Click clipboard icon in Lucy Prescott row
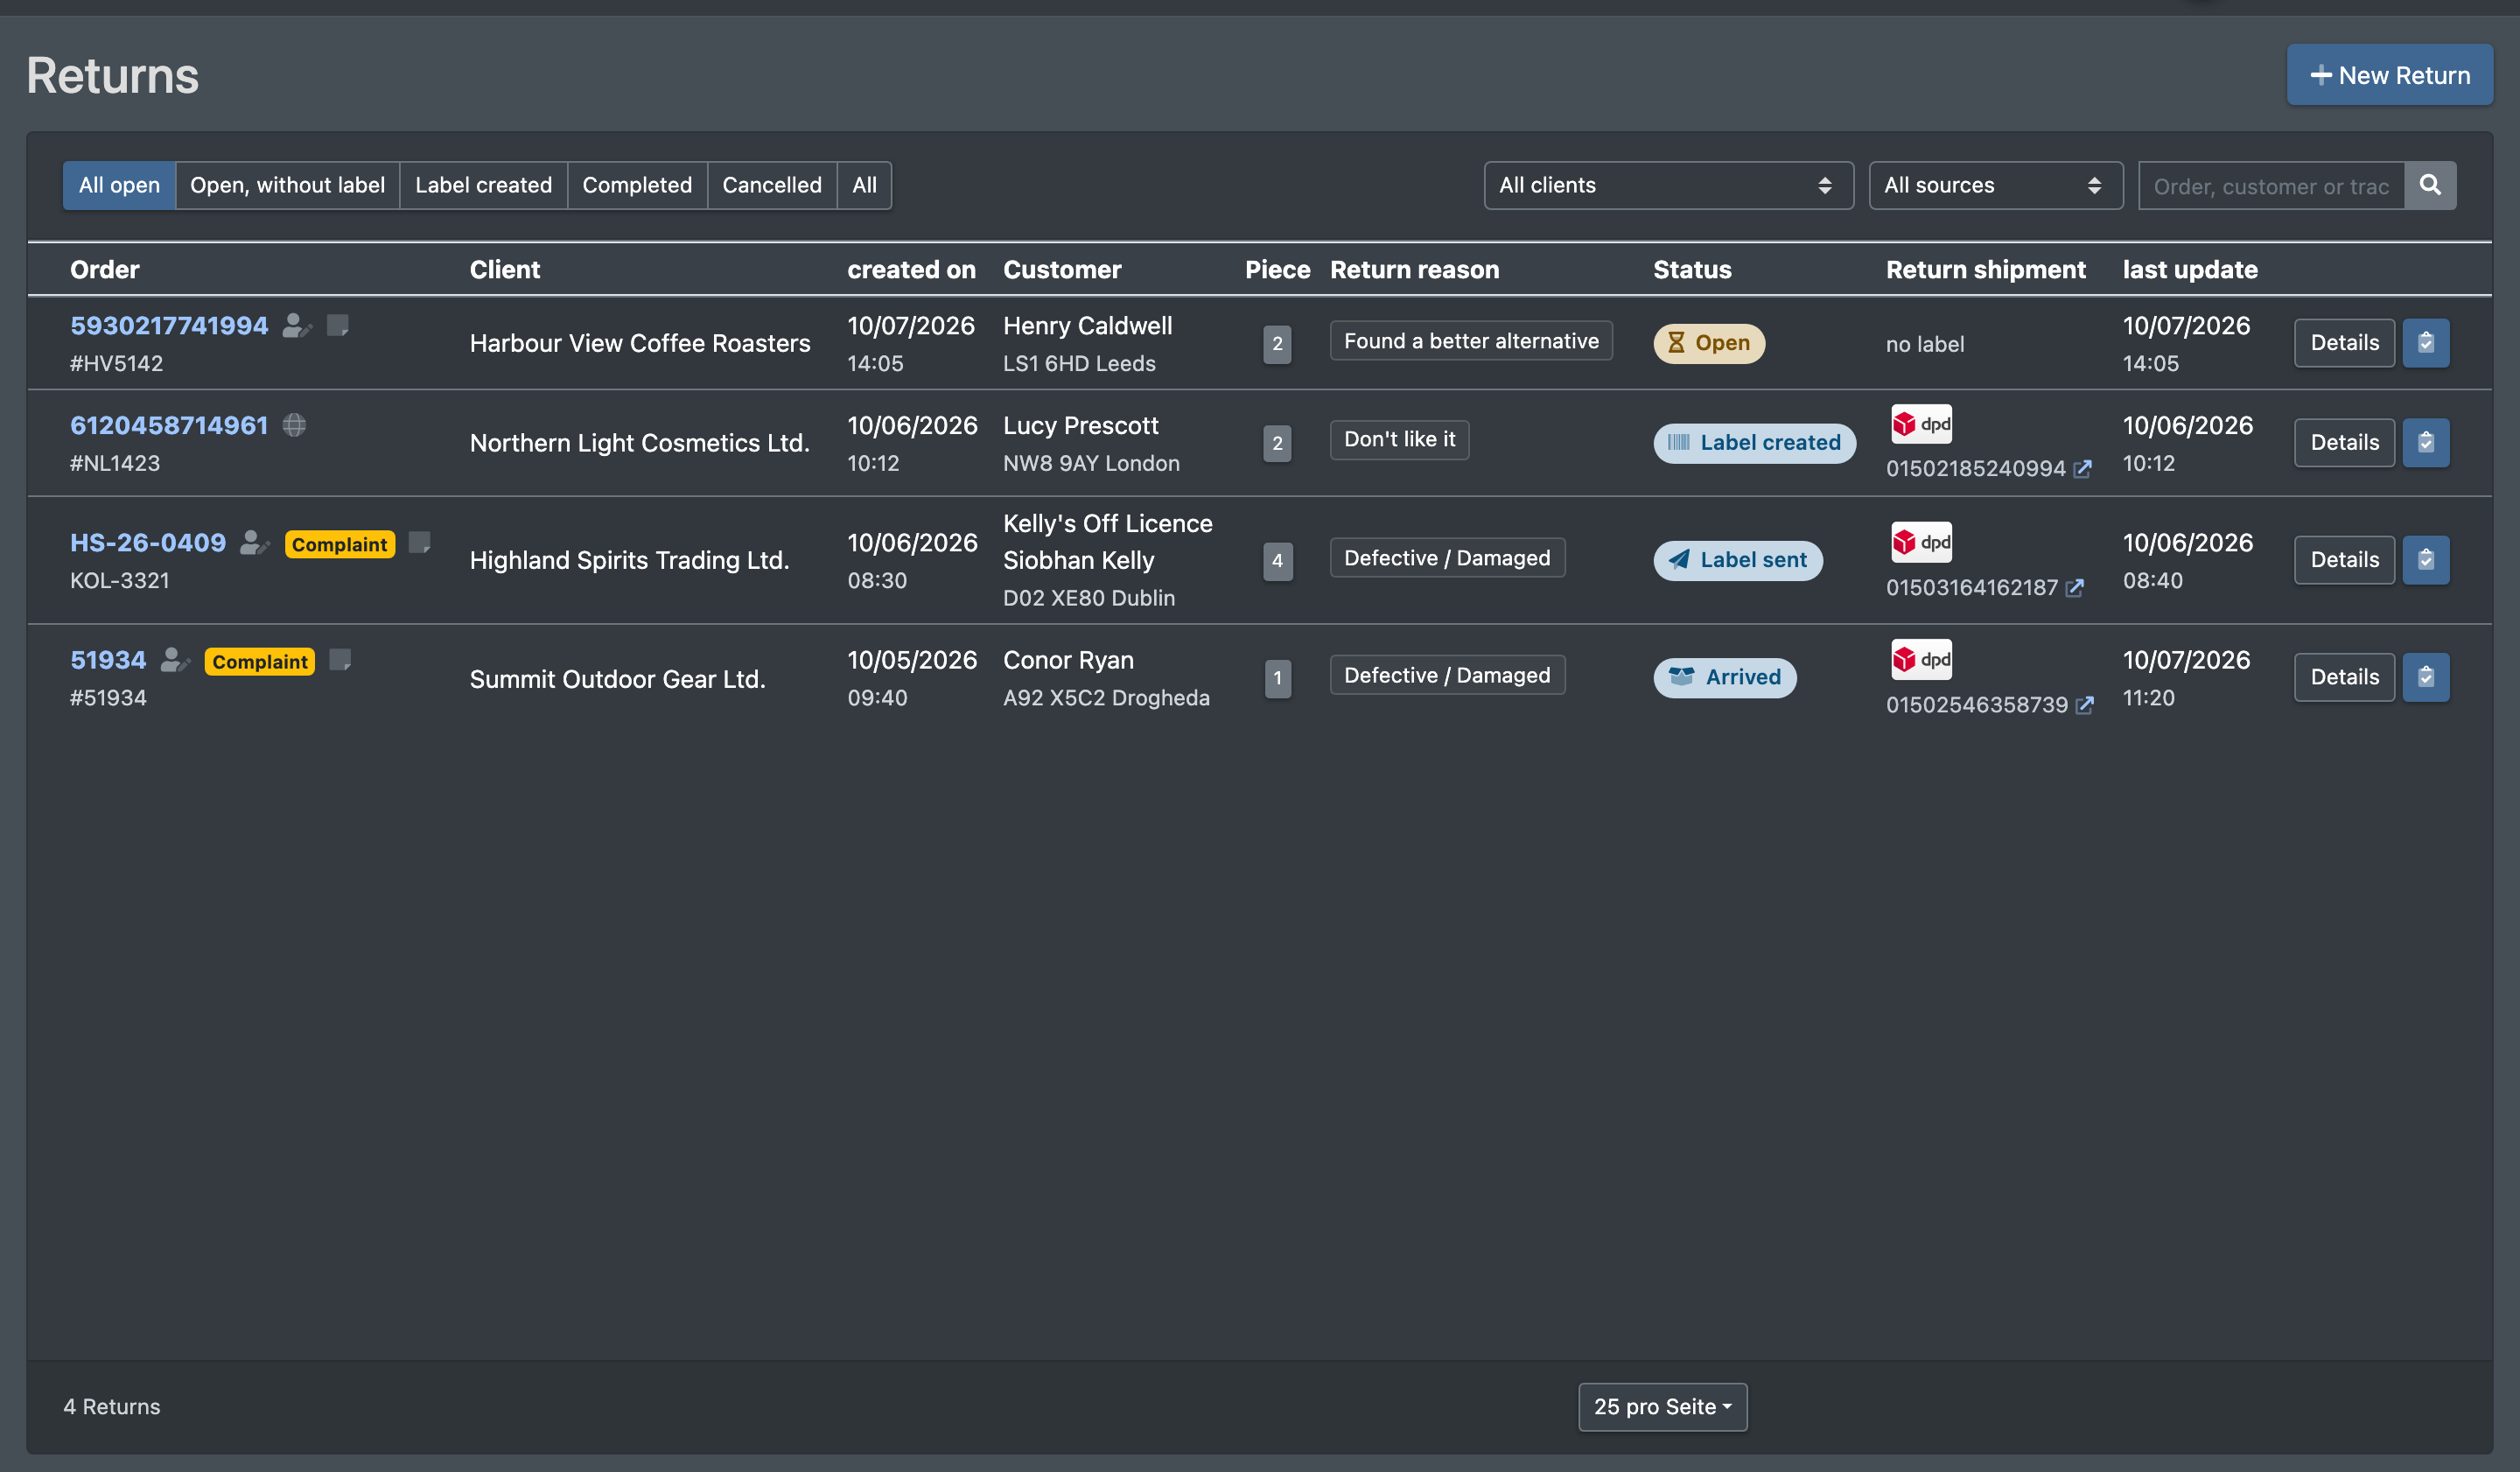 click(x=2426, y=442)
